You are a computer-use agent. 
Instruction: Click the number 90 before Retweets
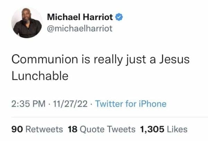pyautogui.click(x=17, y=130)
